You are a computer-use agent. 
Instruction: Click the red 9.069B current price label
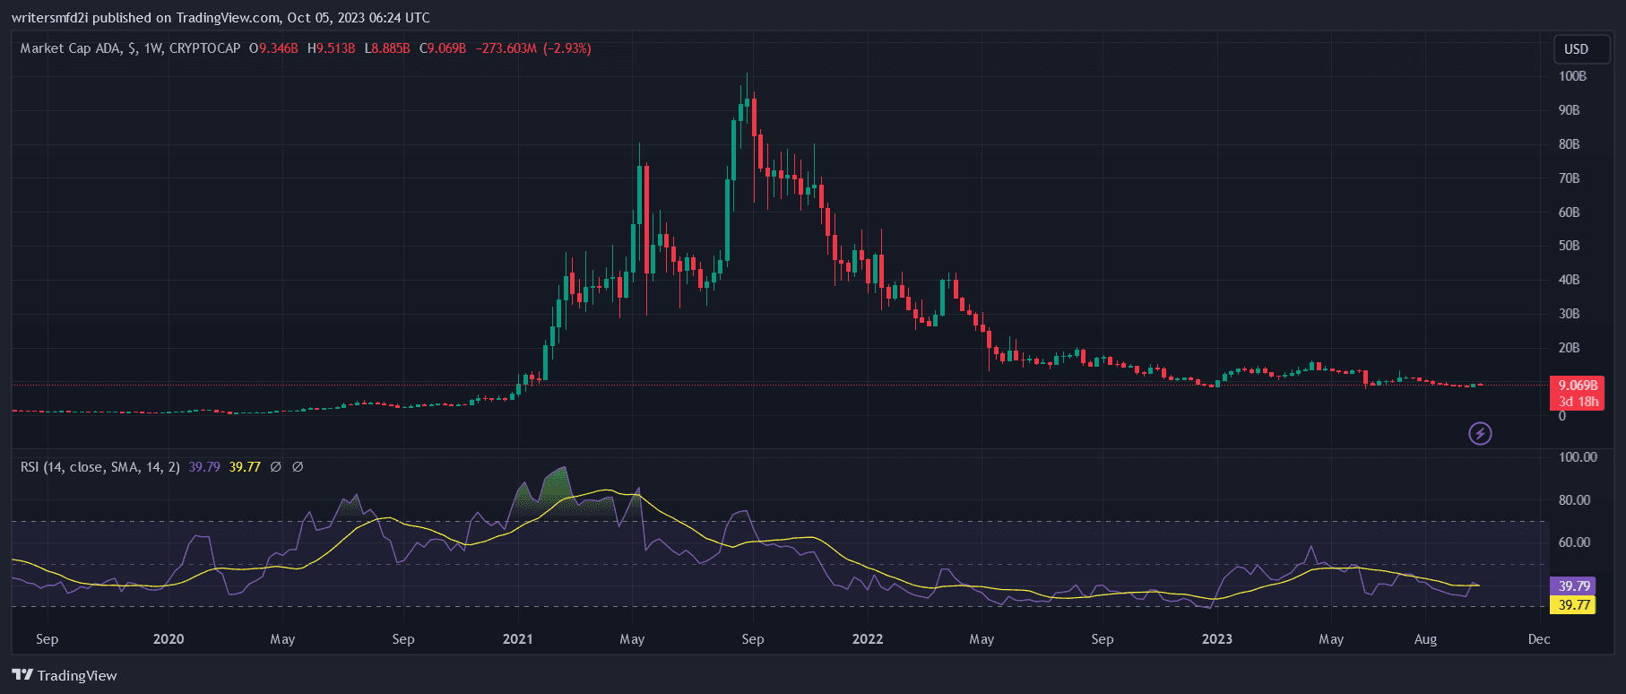(x=1577, y=386)
